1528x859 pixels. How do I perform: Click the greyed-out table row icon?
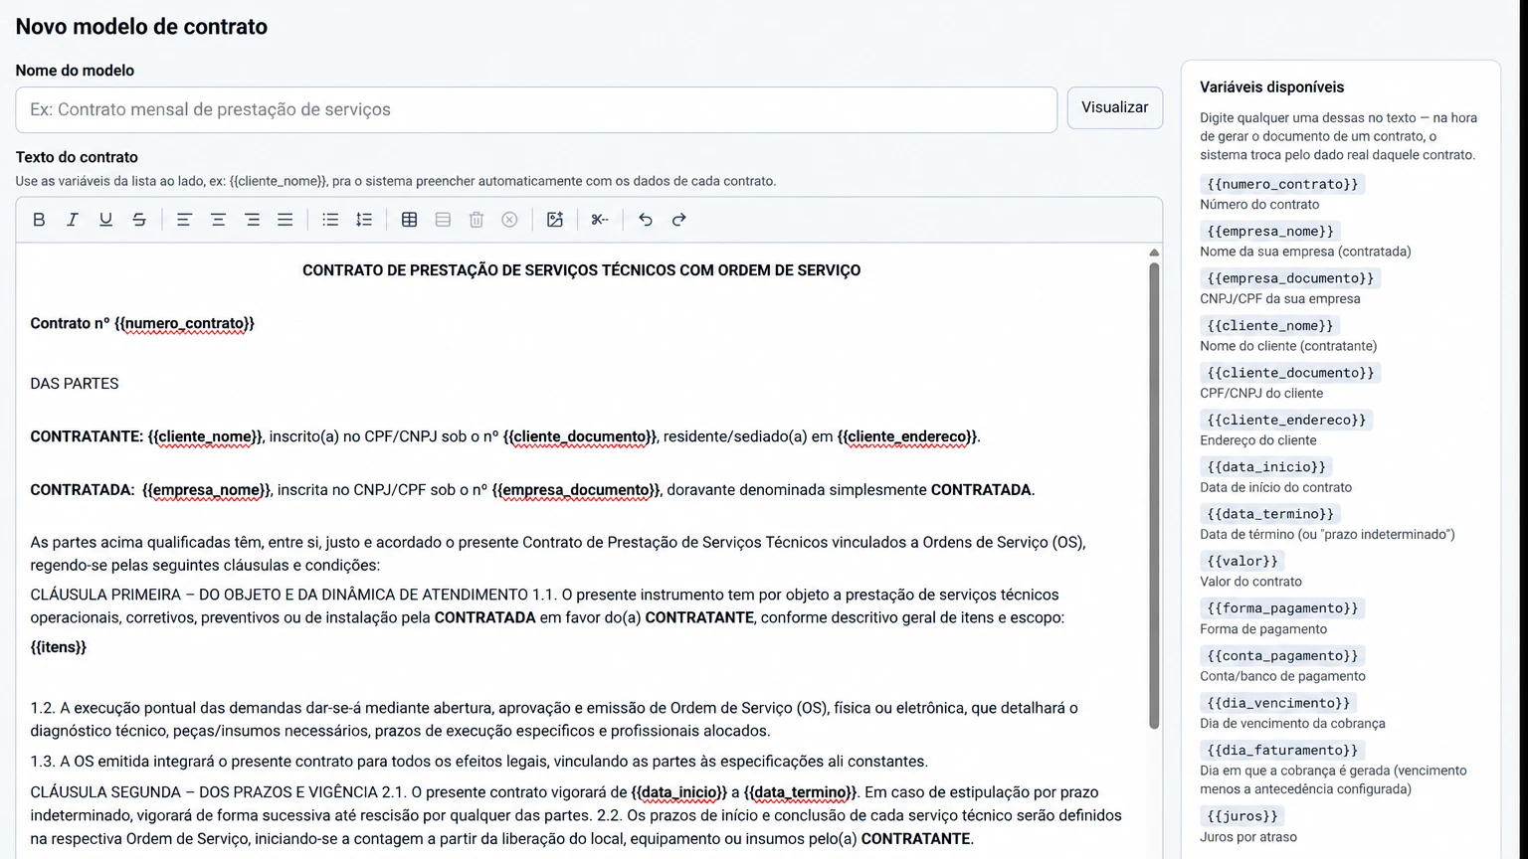443,220
